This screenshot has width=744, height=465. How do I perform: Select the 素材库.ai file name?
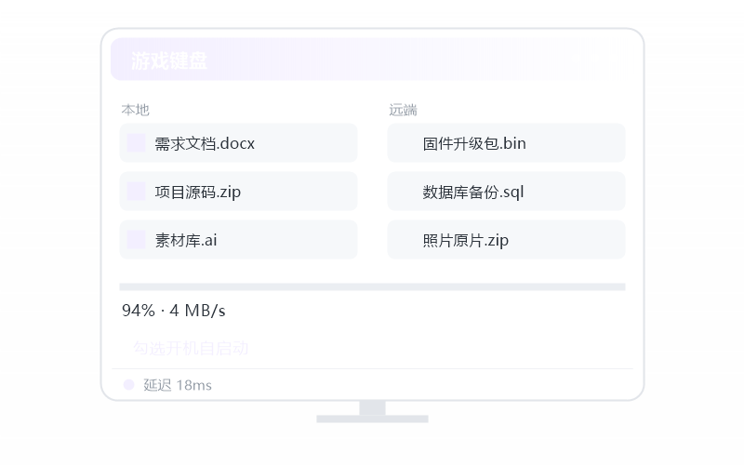pyautogui.click(x=185, y=240)
